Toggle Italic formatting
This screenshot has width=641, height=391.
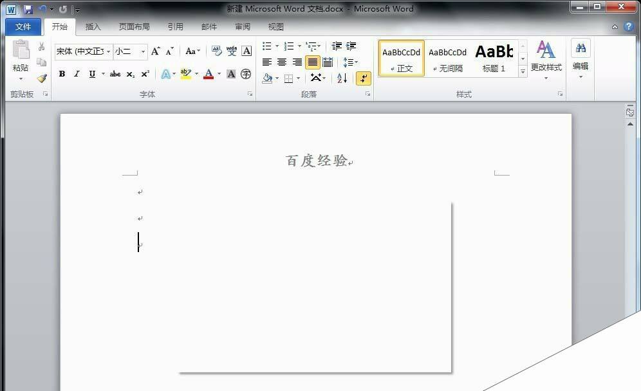pyautogui.click(x=77, y=74)
